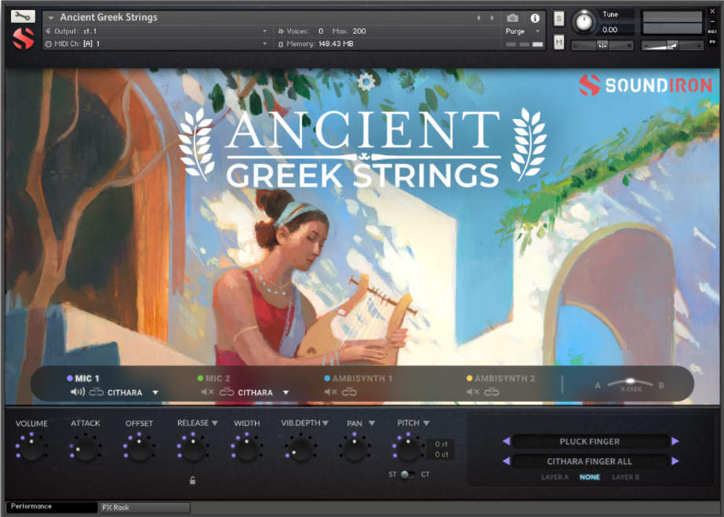Click the Purge button in the header
This screenshot has height=517, width=724.
coord(515,31)
